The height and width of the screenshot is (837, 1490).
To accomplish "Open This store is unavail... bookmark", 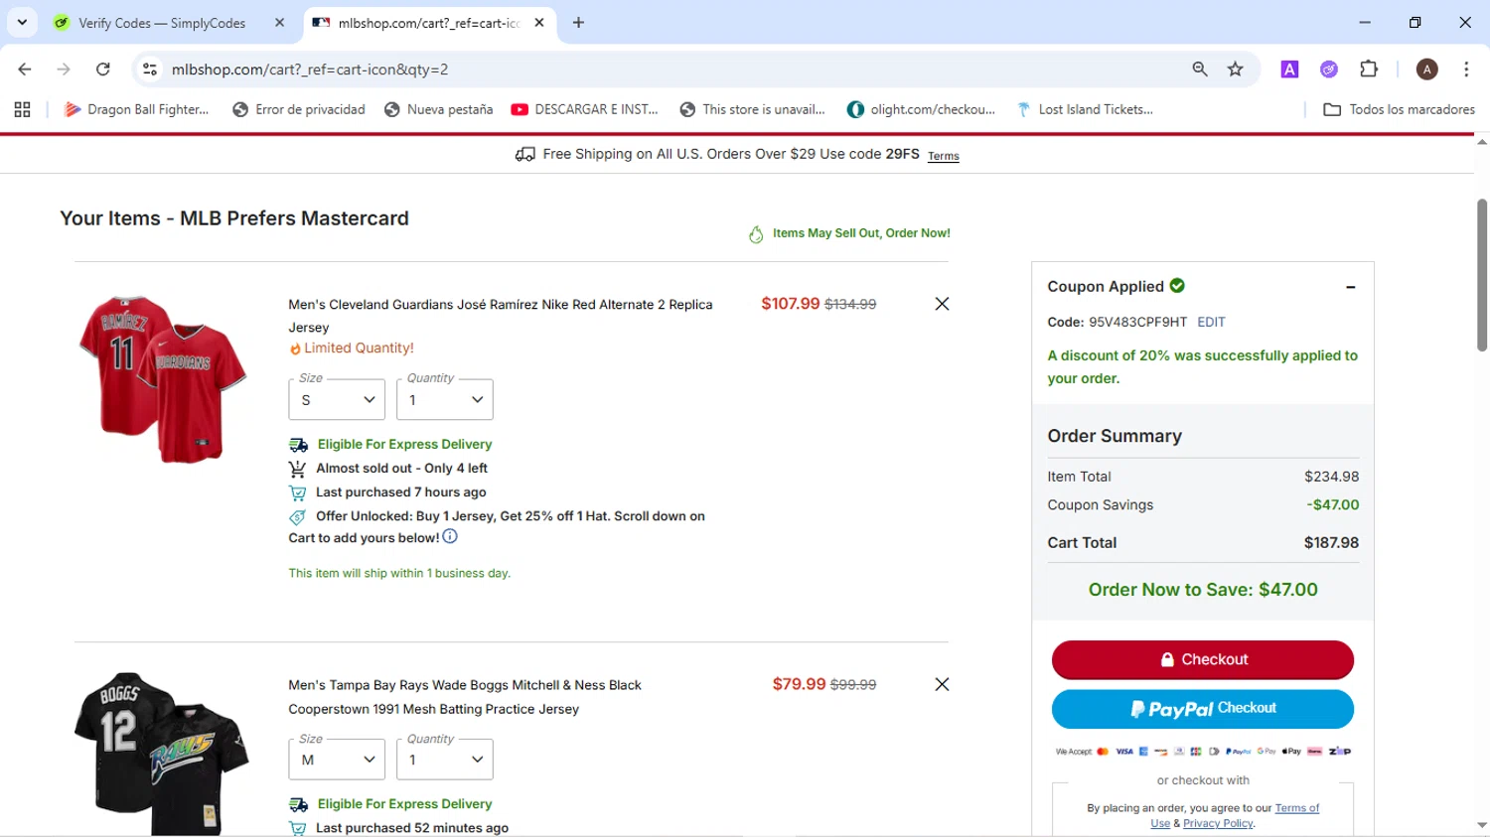I will click(752, 109).
